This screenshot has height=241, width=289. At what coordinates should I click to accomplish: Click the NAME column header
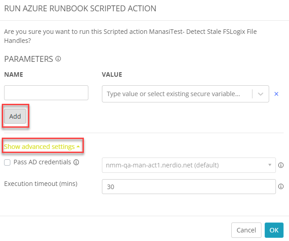[x=14, y=74]
